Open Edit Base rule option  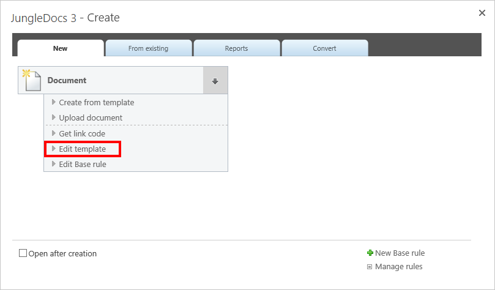click(83, 164)
